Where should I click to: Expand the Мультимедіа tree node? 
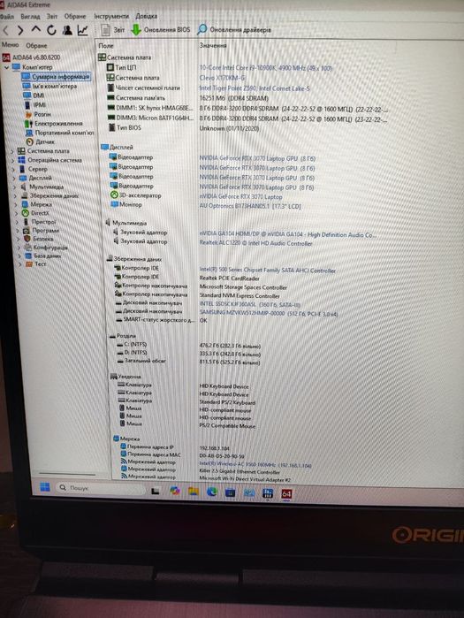click(15, 187)
